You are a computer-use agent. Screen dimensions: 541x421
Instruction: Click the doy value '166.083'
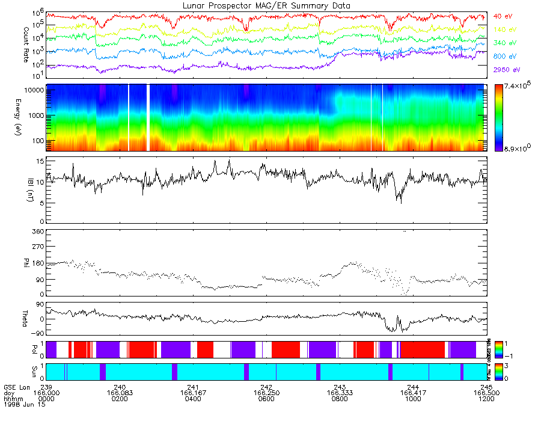(x=120, y=393)
